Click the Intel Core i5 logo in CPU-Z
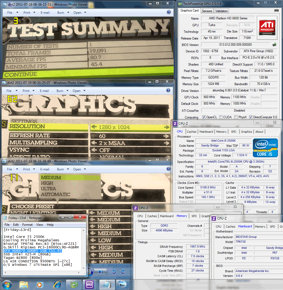The image size is (283, 290). (x=265, y=148)
